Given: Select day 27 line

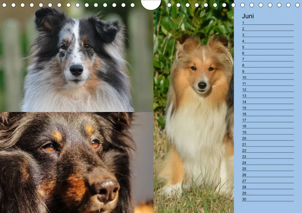Looking at the screenshot, I should (268, 181).
